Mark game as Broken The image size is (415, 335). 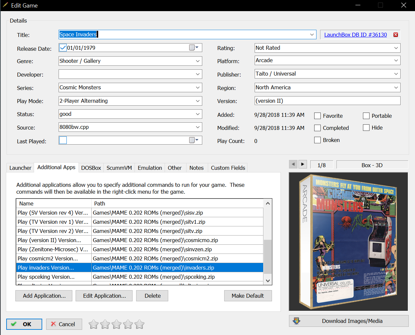click(x=317, y=140)
